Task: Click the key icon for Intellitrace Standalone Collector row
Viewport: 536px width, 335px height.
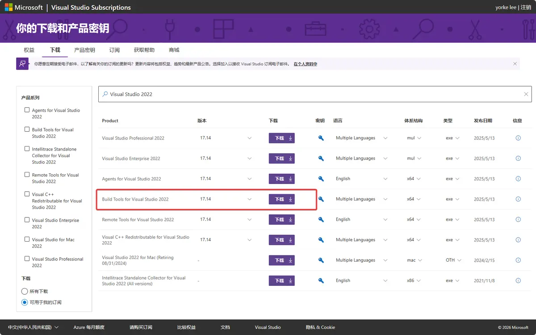Action: [321, 281]
